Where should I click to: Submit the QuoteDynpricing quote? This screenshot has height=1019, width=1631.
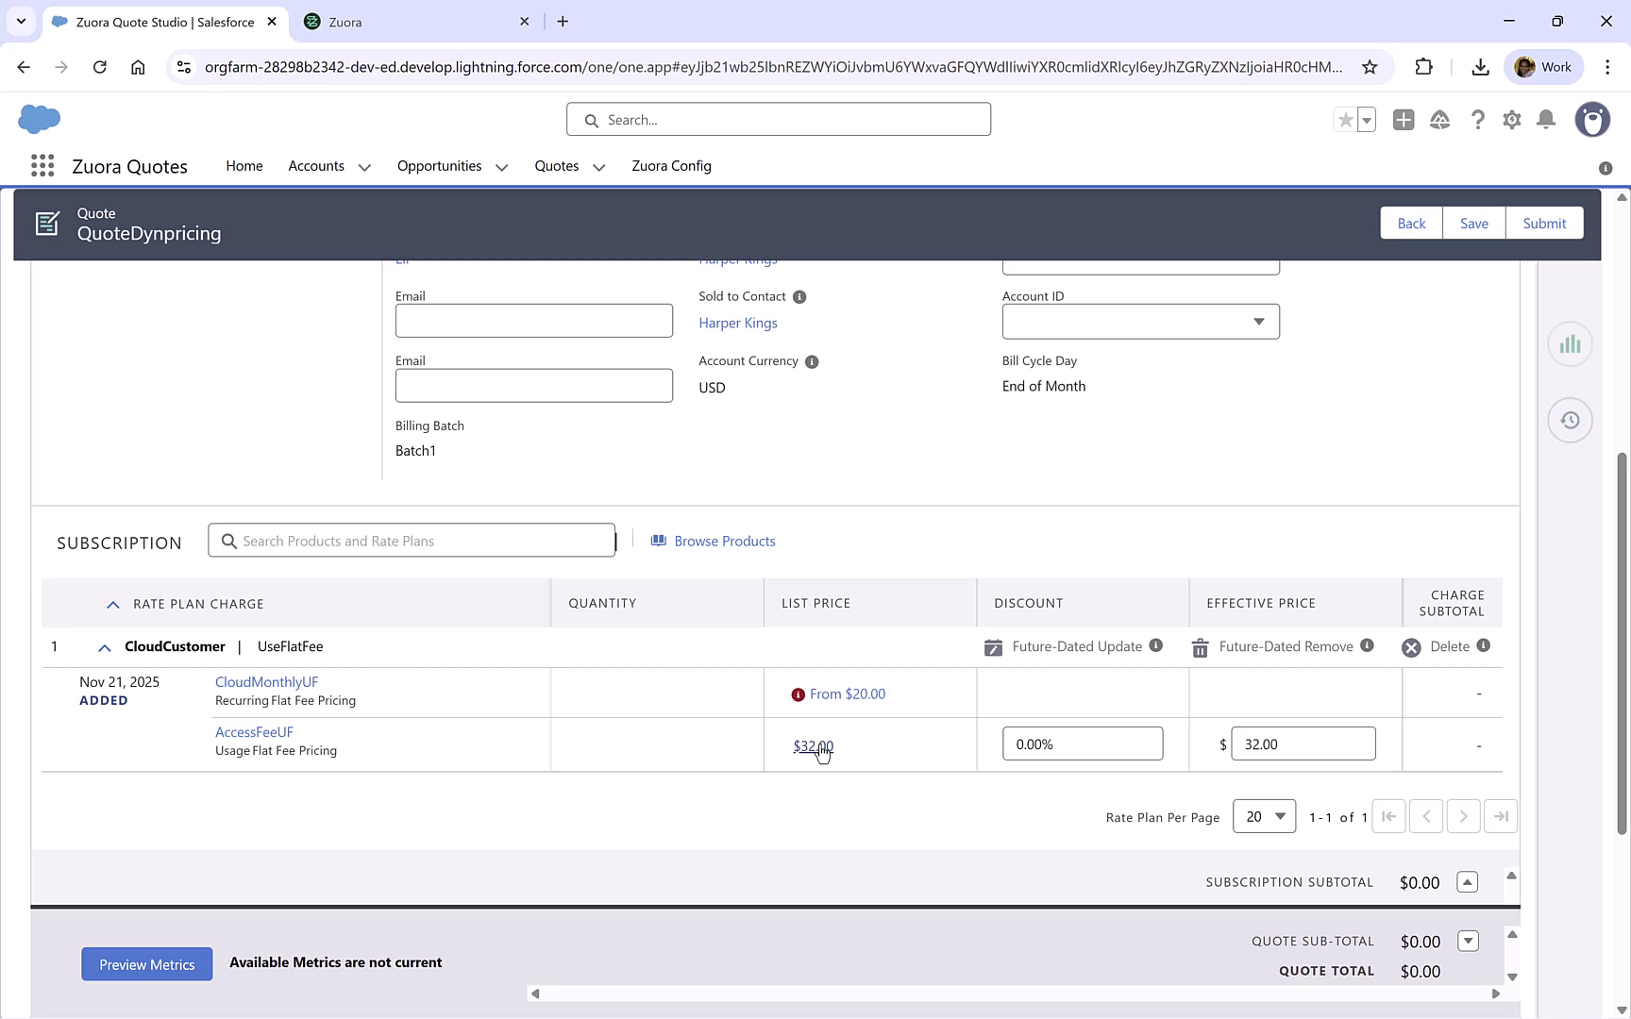(1544, 223)
